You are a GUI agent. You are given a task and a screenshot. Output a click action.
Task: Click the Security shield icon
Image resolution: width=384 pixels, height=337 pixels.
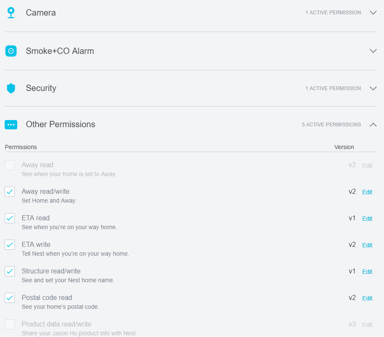point(11,88)
